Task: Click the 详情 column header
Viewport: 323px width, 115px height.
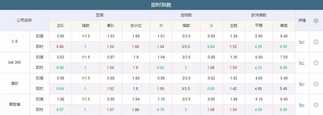Action: pos(302,20)
